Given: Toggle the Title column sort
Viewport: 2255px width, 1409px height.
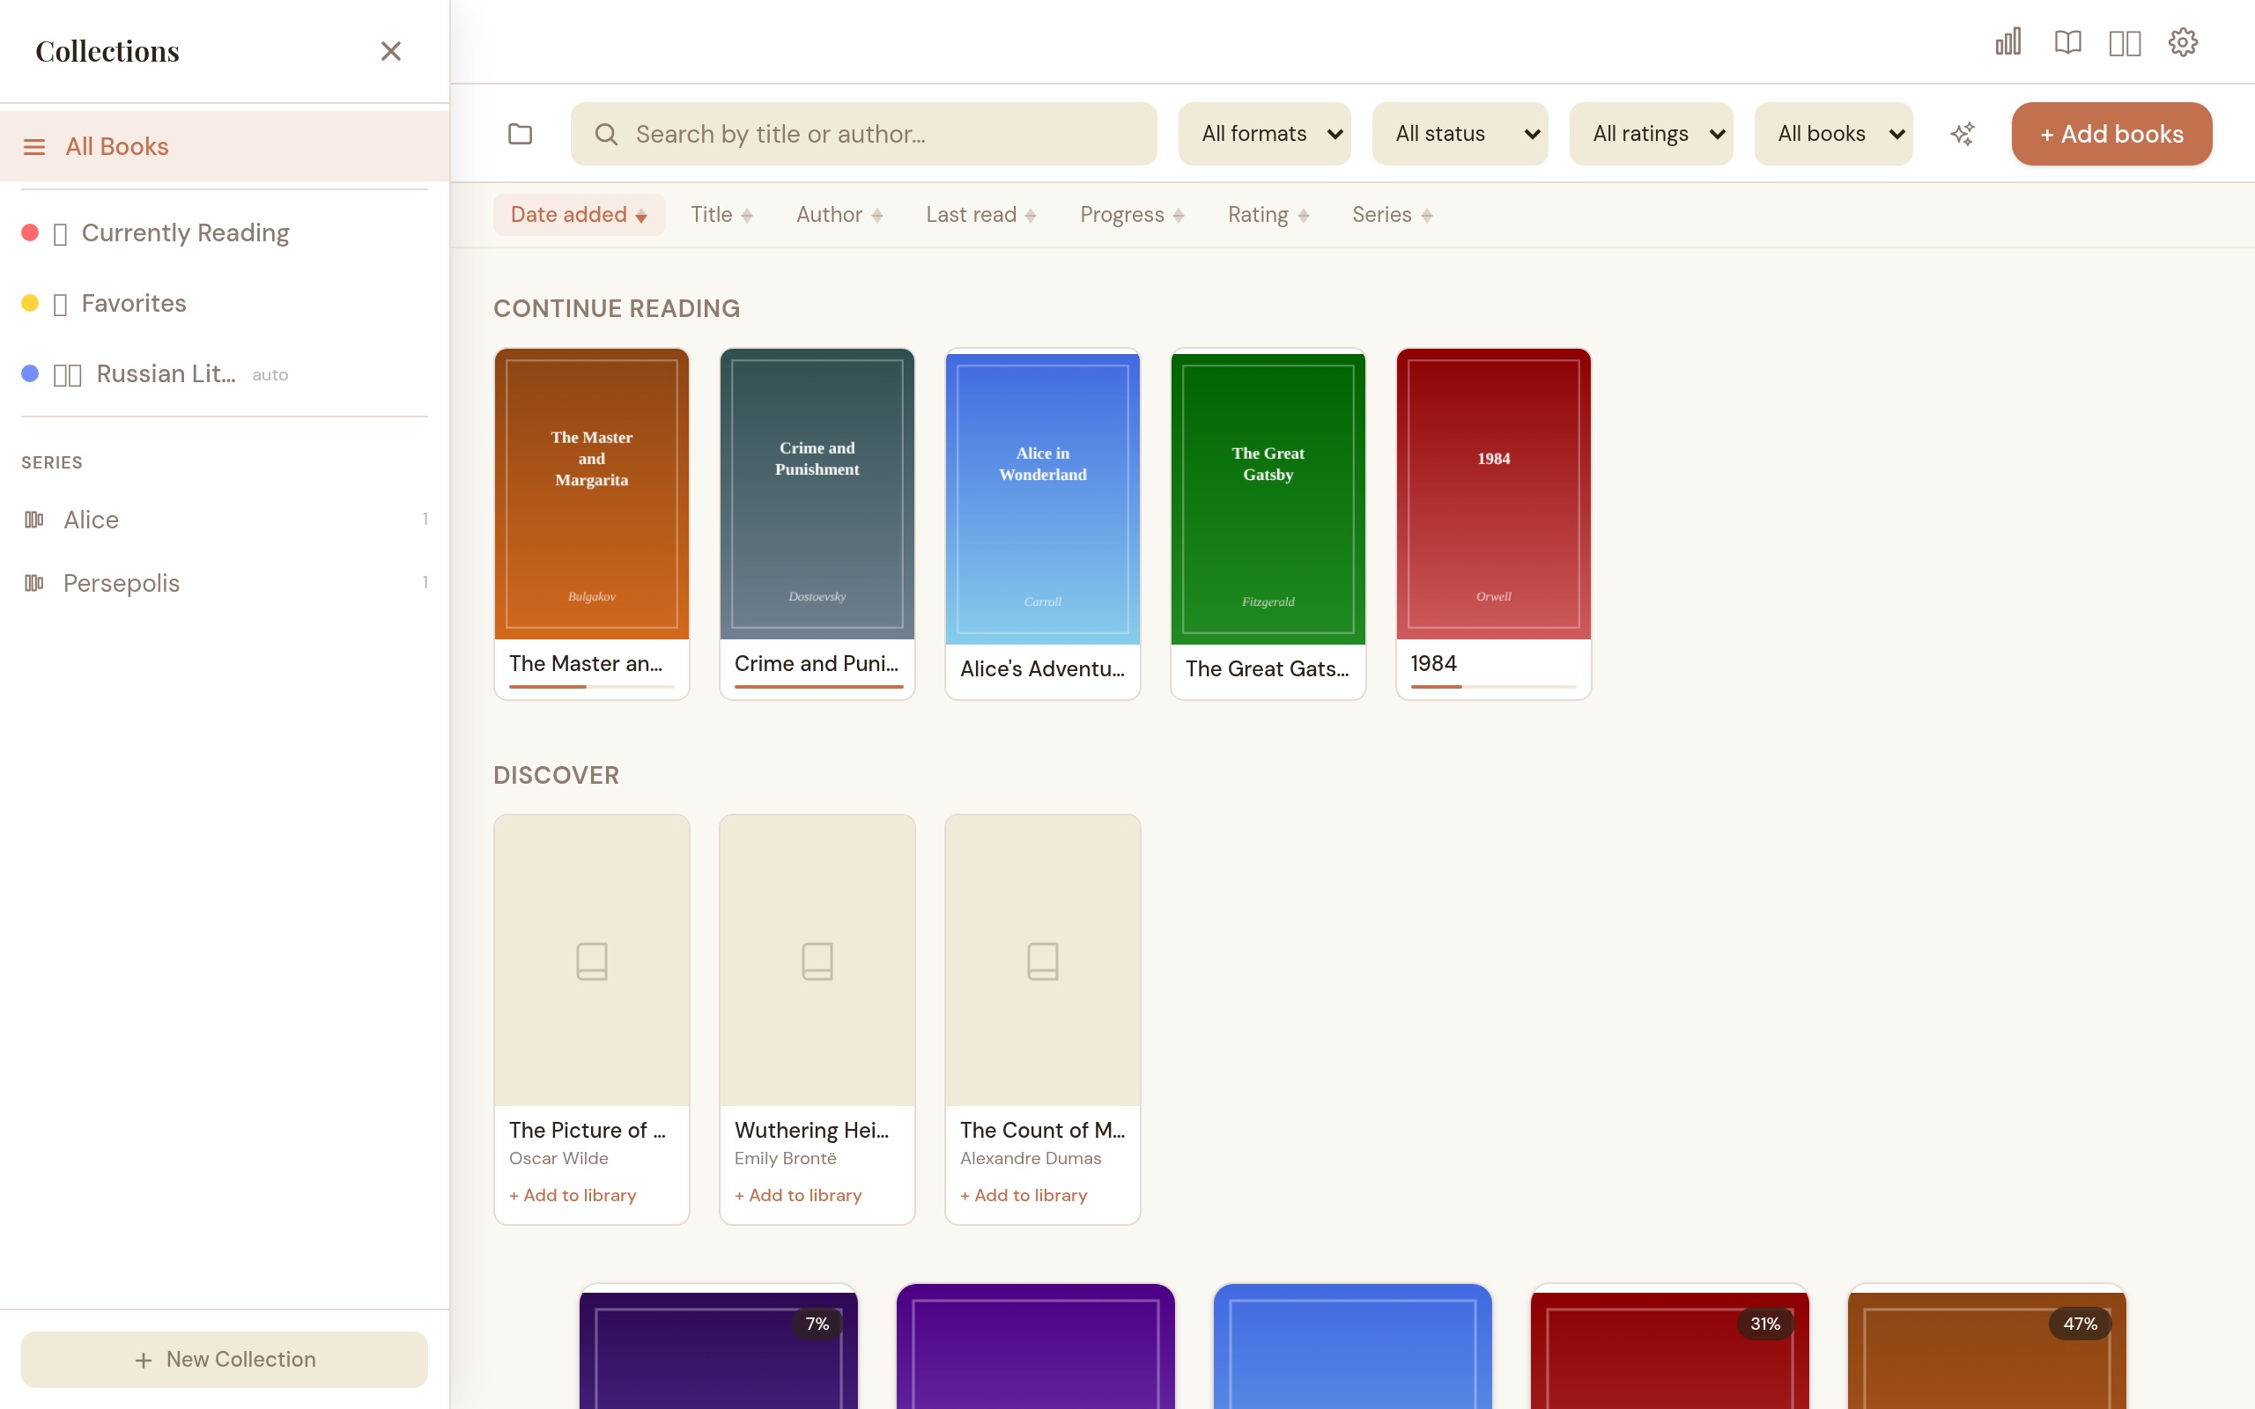Looking at the screenshot, I should (720, 214).
